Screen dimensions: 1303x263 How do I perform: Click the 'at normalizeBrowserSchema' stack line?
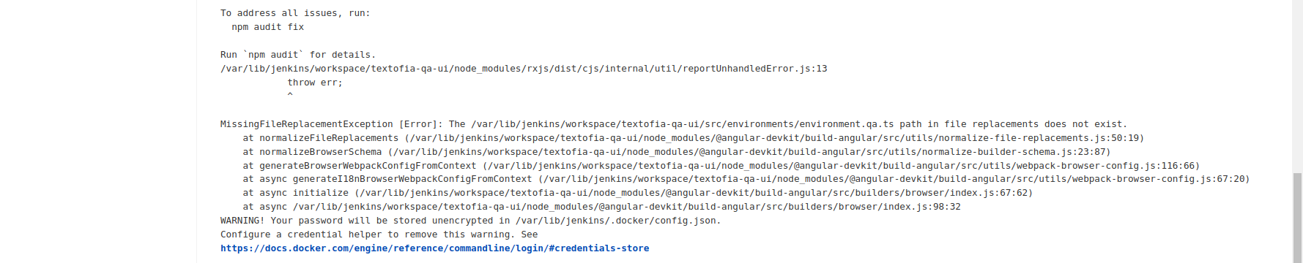click(x=677, y=152)
